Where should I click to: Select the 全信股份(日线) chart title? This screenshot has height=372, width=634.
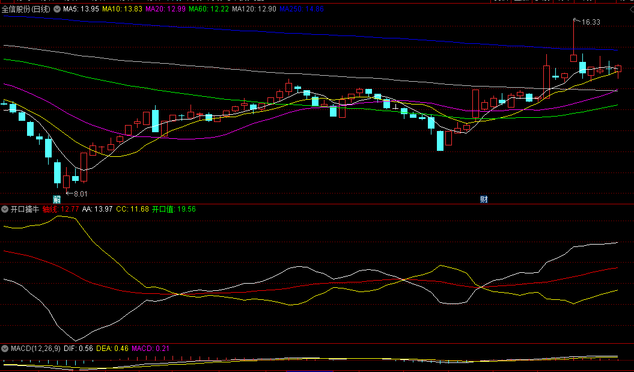coord(26,9)
